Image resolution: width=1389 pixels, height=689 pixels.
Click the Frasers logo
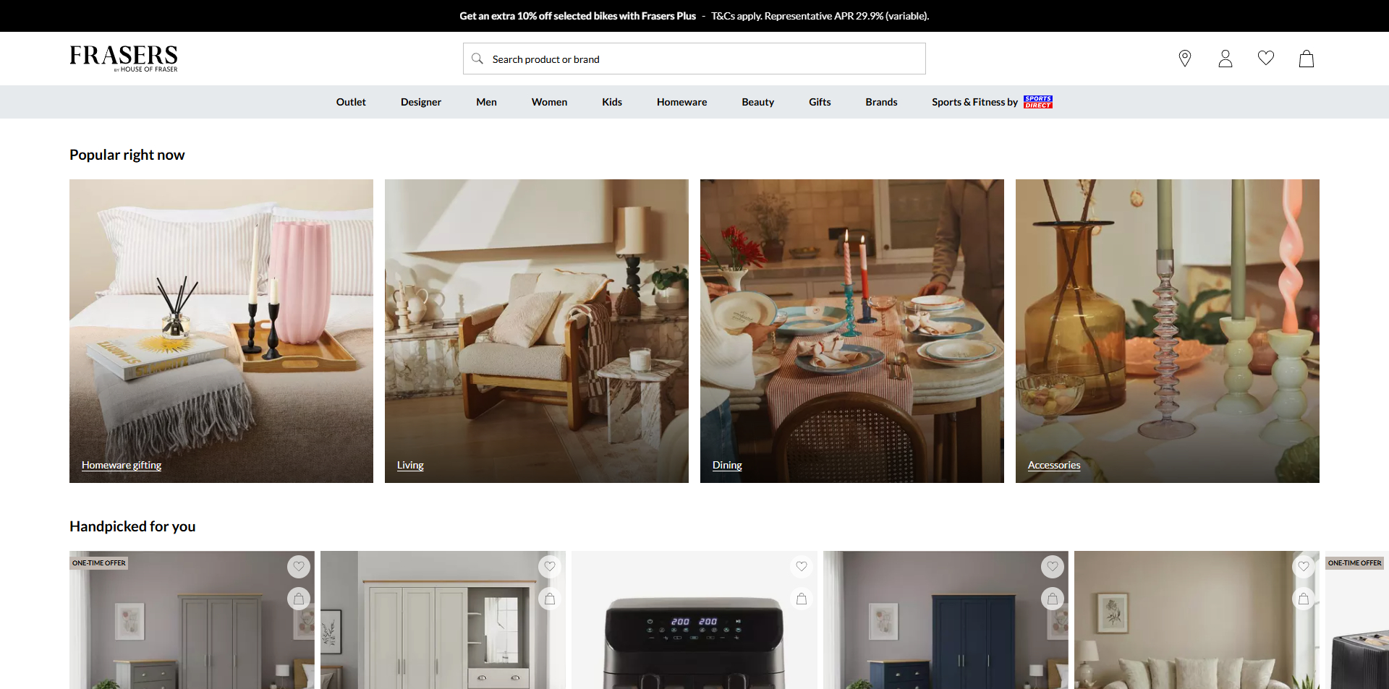click(x=124, y=58)
